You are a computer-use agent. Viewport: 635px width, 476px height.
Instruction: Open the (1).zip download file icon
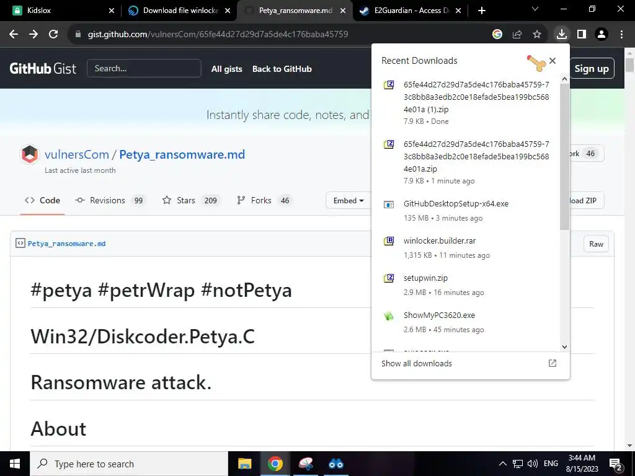pos(389,85)
